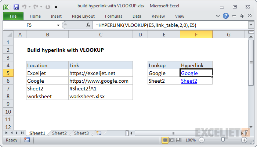
Task: Open Excel Help with the question mark icon
Action: pos(226,16)
